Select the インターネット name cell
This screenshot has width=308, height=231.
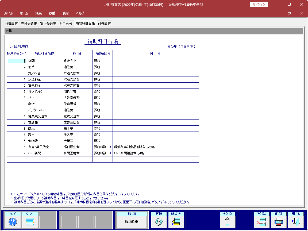[x=44, y=110]
